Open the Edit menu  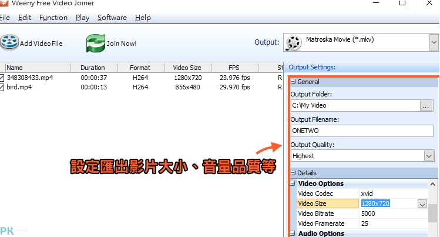(x=25, y=18)
